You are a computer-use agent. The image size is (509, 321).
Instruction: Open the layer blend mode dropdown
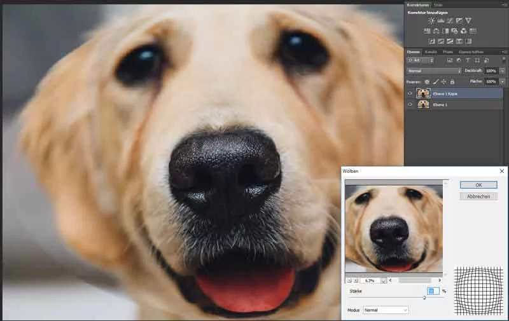point(433,71)
